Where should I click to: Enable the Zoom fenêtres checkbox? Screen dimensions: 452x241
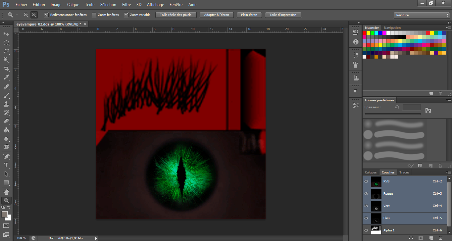[x=94, y=15]
